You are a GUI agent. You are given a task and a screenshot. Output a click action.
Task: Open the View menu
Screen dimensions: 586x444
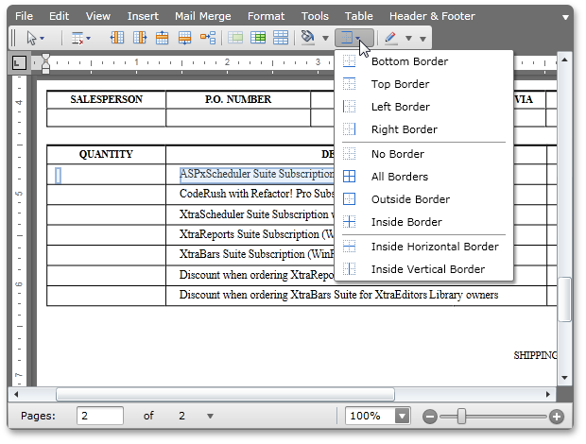98,16
